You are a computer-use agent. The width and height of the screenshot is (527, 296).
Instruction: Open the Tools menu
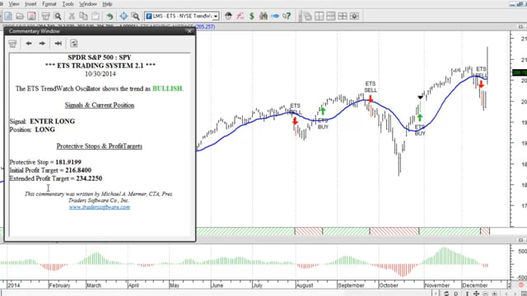pyautogui.click(x=68, y=4)
